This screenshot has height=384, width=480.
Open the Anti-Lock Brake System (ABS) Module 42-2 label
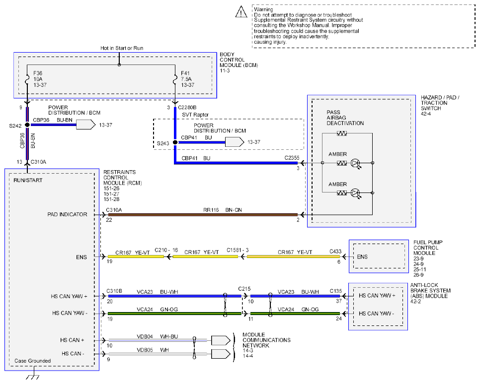[430, 293]
